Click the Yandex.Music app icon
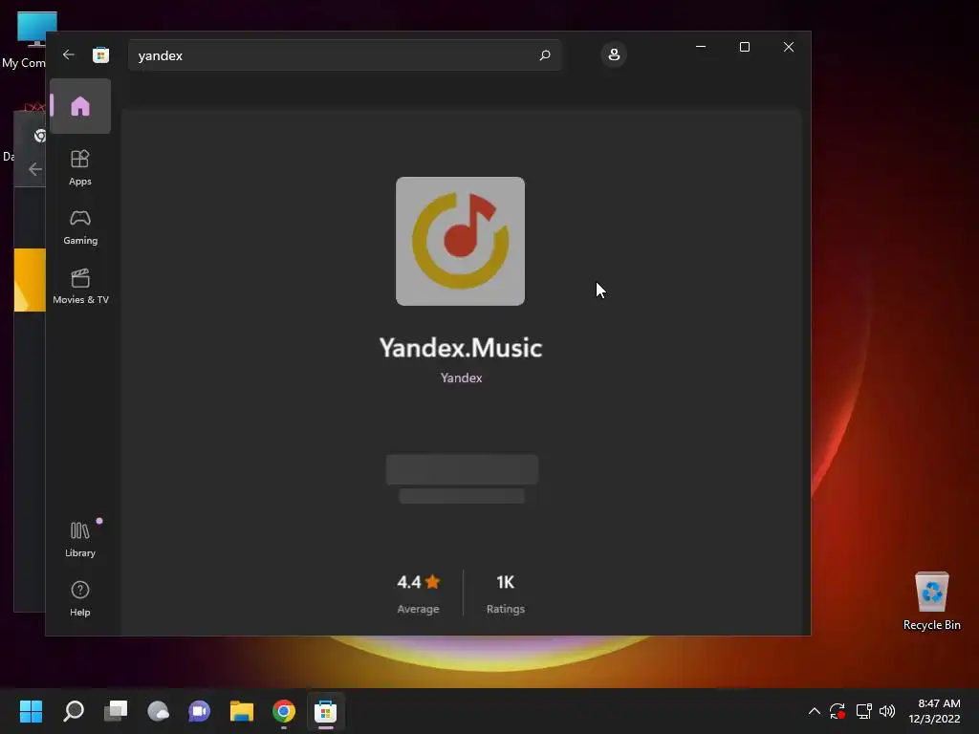Viewport: 979px width, 734px height. tap(460, 241)
